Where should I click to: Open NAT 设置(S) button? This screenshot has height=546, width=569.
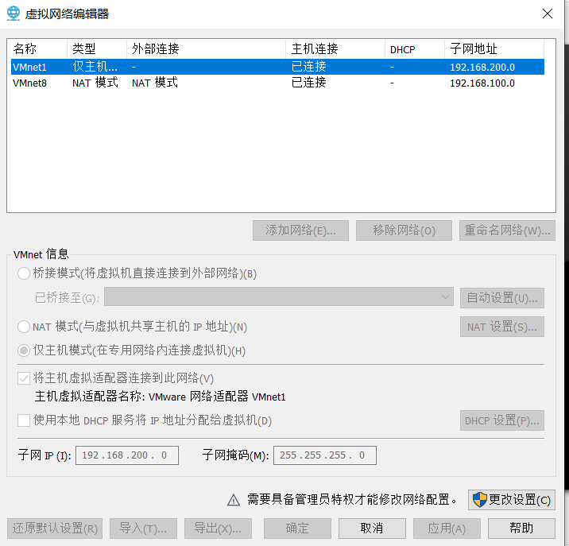pos(502,327)
